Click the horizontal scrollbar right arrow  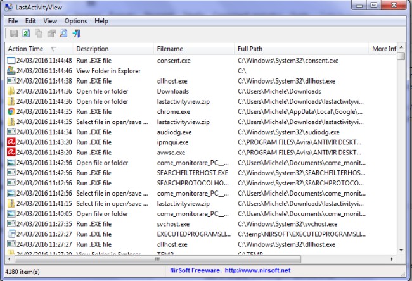(392, 259)
